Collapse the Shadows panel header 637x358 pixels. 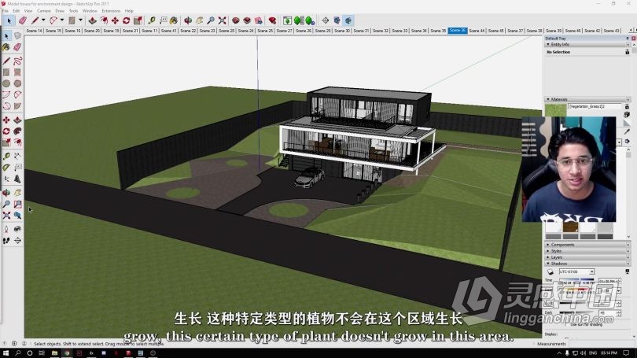coord(587,264)
